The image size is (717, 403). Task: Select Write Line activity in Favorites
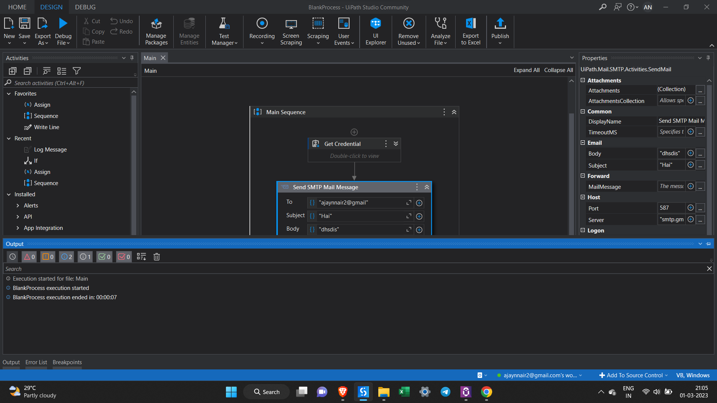(x=42, y=127)
